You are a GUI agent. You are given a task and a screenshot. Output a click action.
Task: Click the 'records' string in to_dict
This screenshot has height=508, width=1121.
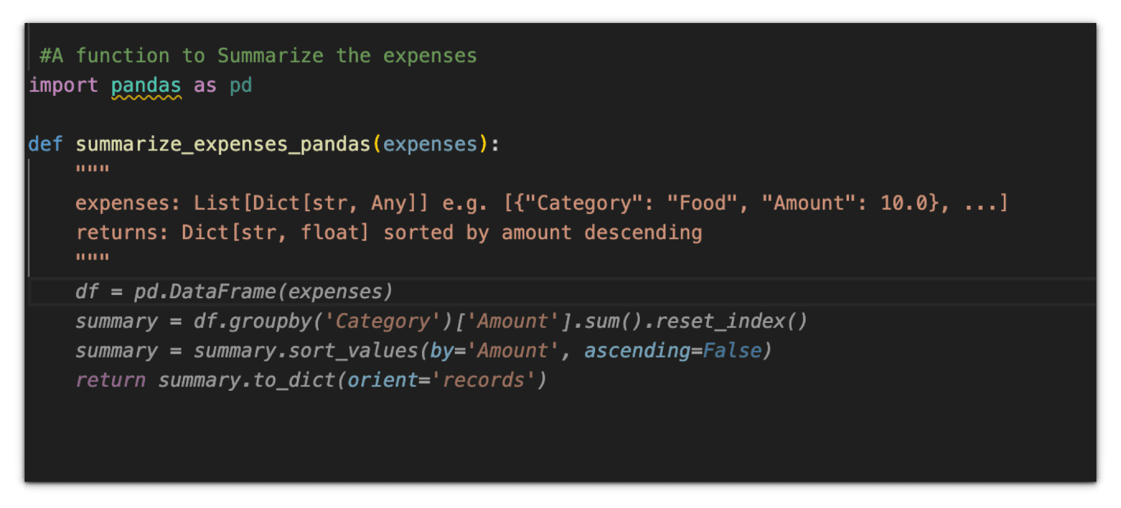tap(483, 380)
